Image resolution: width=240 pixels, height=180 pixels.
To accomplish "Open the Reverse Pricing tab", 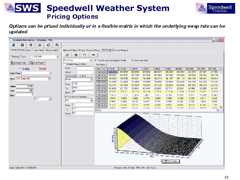I will pos(120,50).
